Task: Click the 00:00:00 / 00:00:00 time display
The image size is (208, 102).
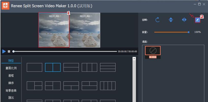Action: 127,52
